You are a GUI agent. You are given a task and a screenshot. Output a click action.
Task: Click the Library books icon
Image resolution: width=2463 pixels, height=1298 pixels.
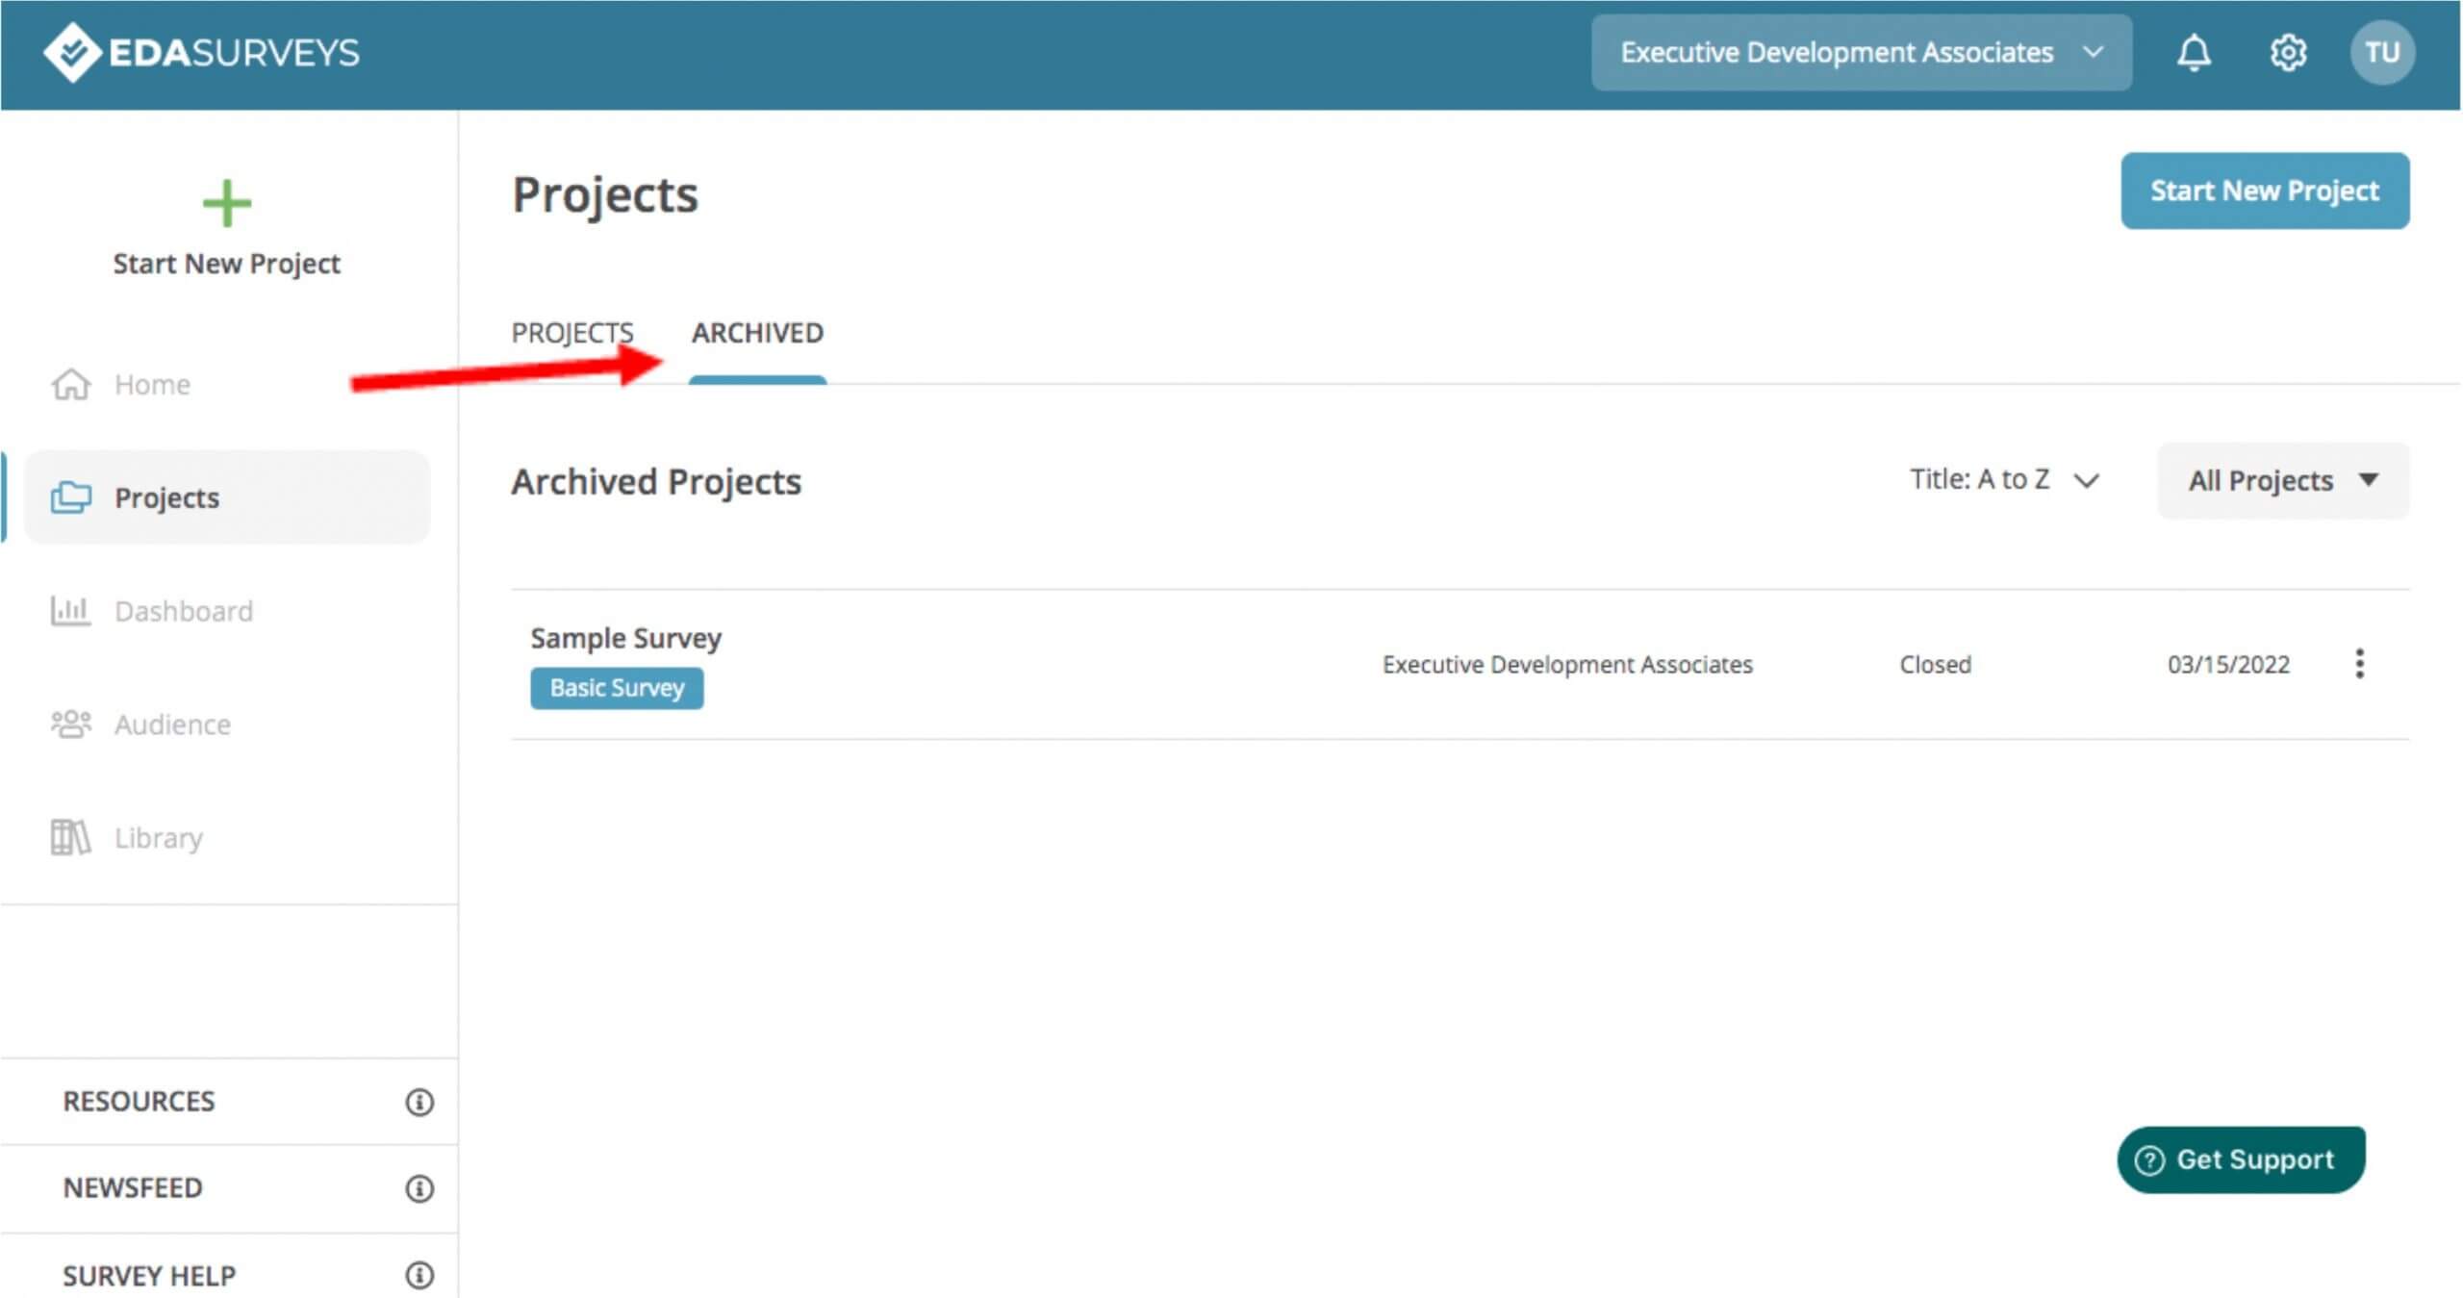tap(71, 837)
